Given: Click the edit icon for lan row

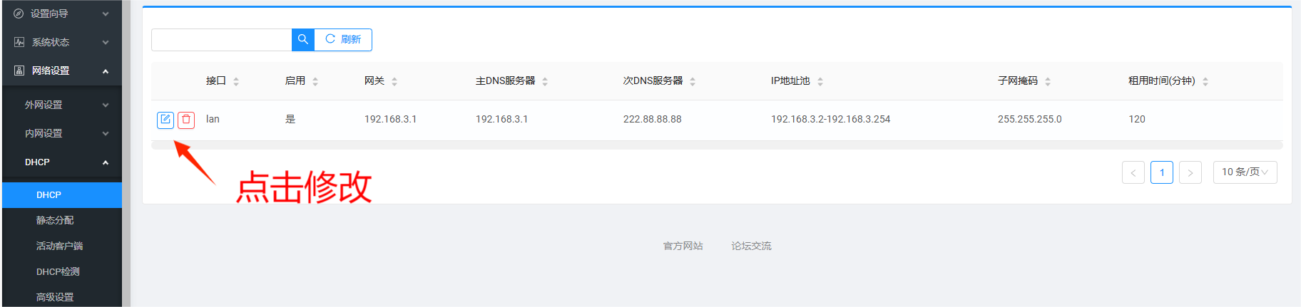Looking at the screenshot, I should tap(165, 120).
